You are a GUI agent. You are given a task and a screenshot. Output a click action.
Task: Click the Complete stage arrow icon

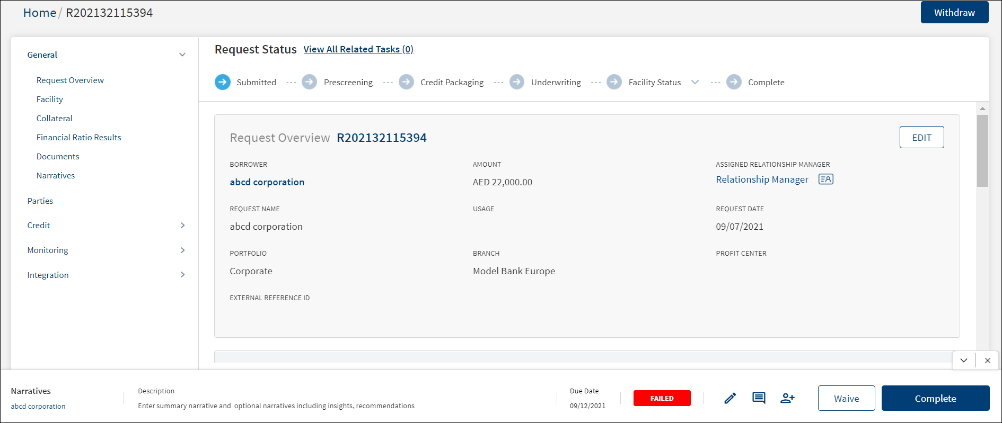point(734,82)
